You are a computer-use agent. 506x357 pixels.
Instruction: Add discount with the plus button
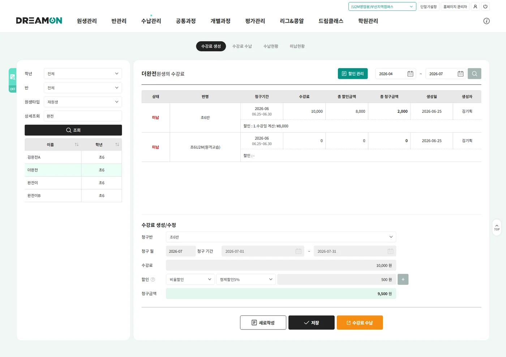(x=403, y=279)
